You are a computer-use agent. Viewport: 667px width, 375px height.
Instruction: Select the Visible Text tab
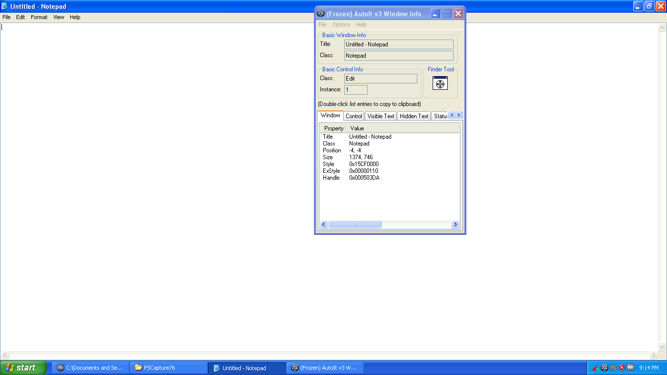[x=380, y=116]
